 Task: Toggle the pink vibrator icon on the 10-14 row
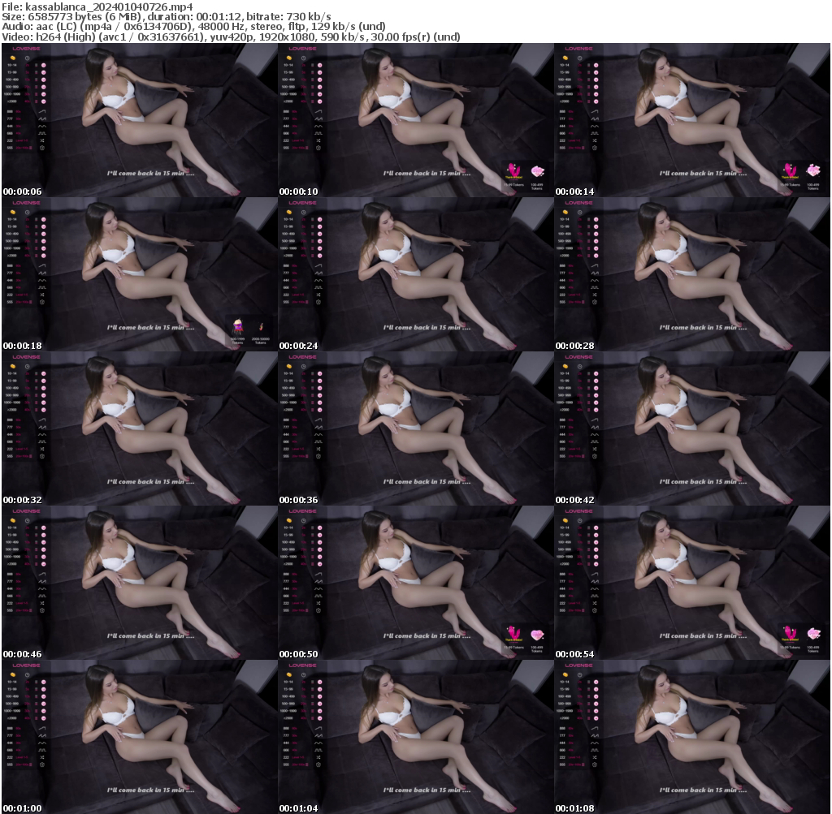(44, 65)
